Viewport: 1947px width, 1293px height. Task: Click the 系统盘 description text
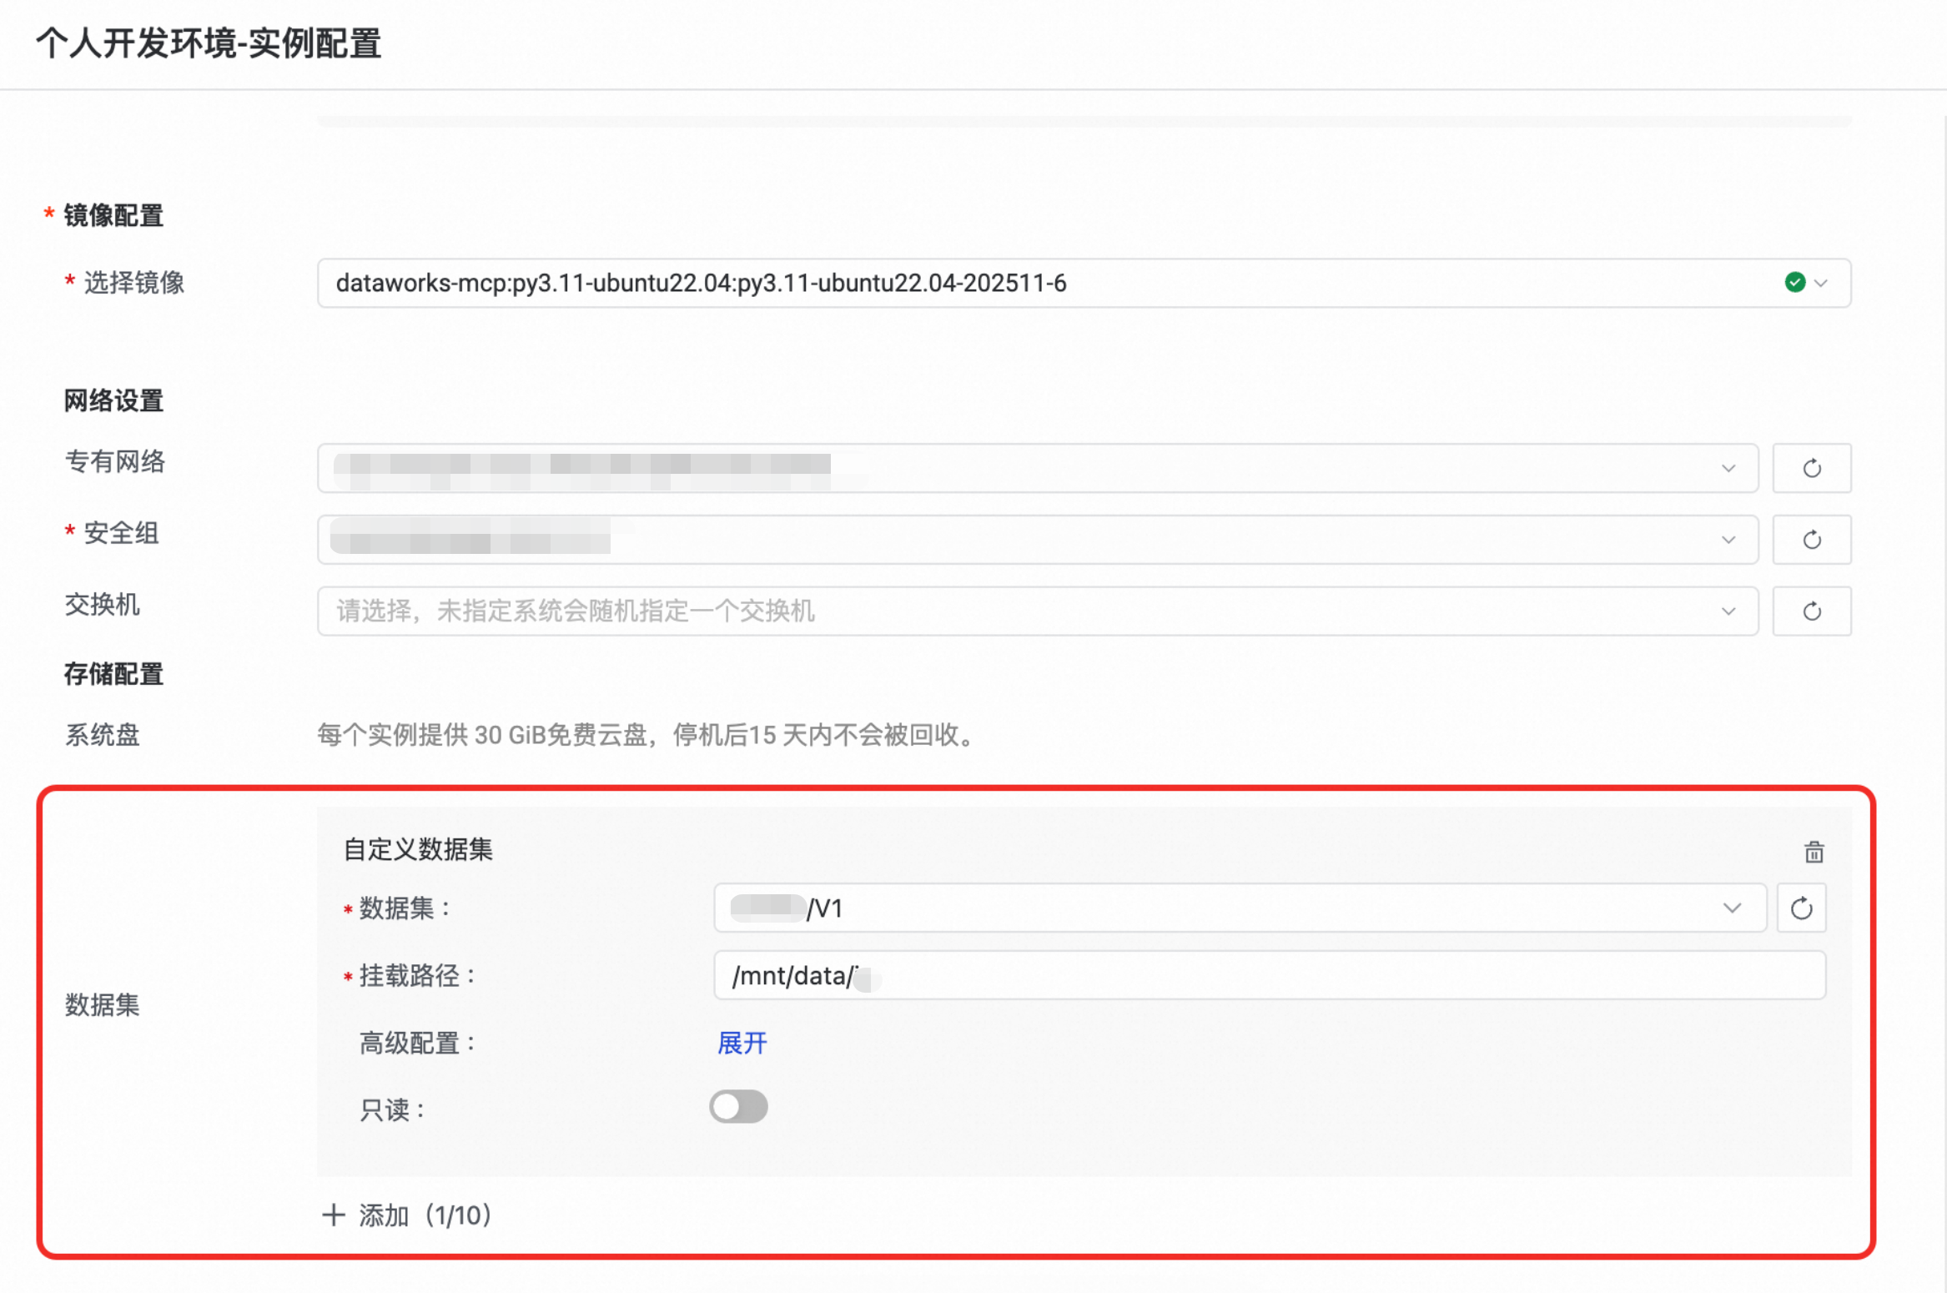coord(646,735)
